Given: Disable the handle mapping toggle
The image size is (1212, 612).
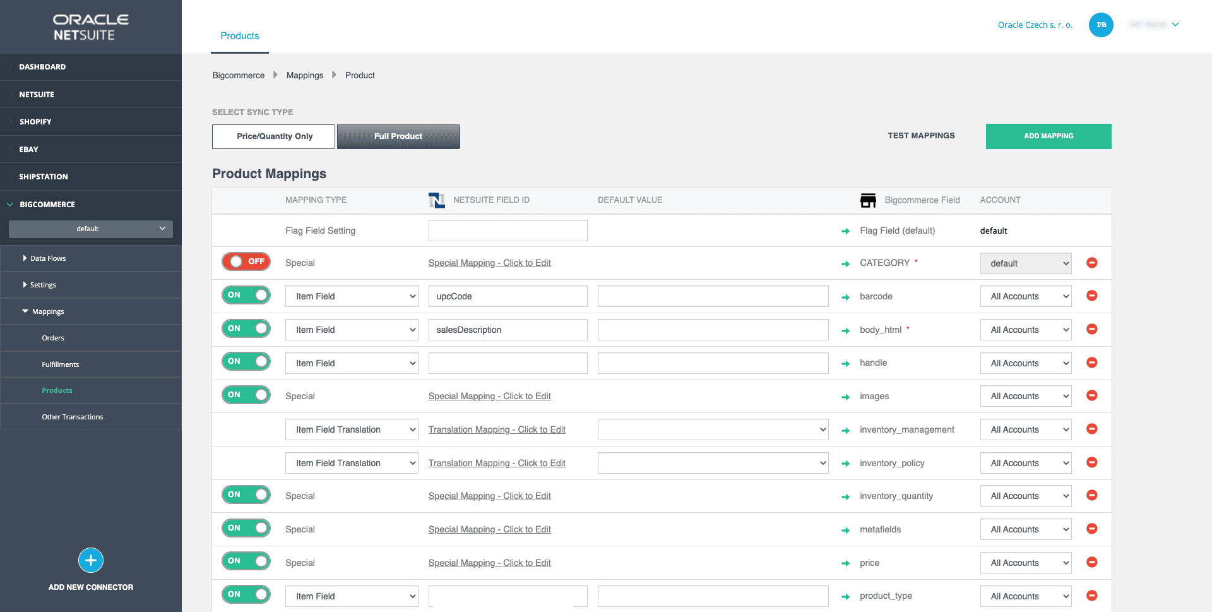Looking at the screenshot, I should (x=246, y=361).
